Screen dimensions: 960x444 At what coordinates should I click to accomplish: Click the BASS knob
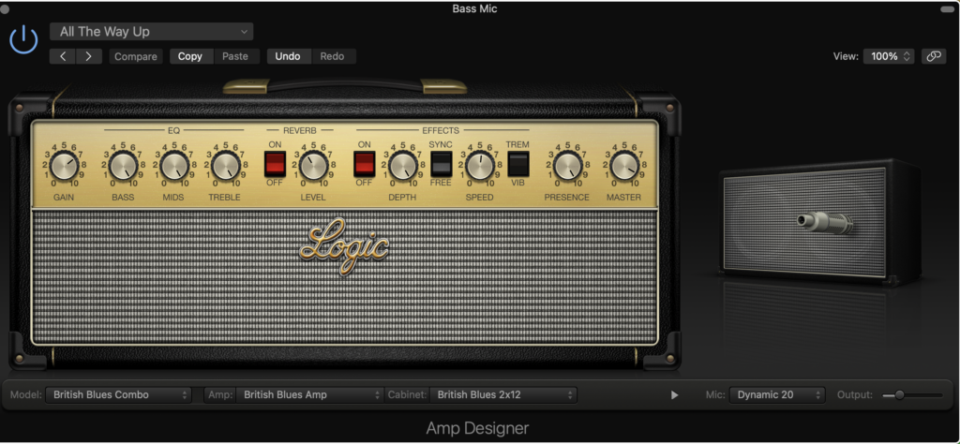coord(123,166)
